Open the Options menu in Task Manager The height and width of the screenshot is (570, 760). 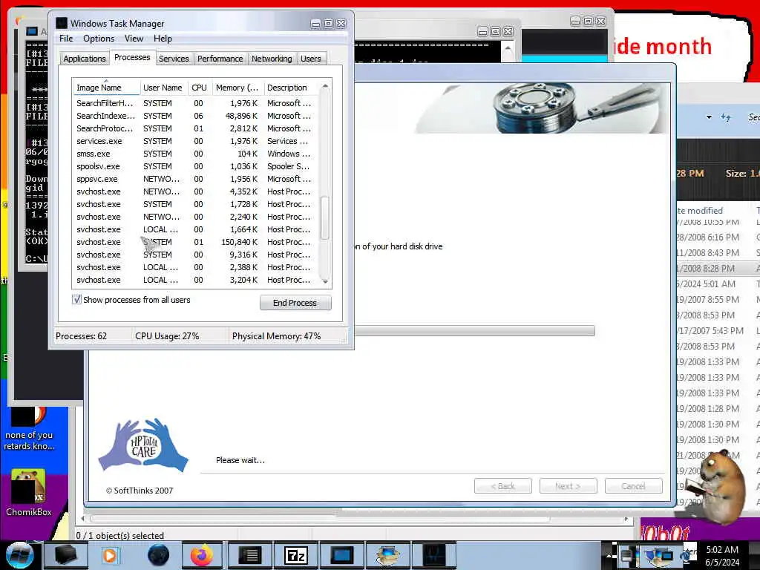pos(99,39)
